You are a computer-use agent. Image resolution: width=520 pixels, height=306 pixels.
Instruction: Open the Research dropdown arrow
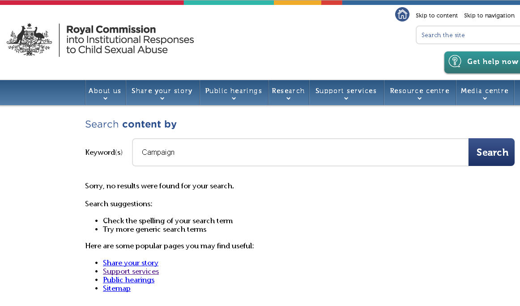click(x=288, y=99)
